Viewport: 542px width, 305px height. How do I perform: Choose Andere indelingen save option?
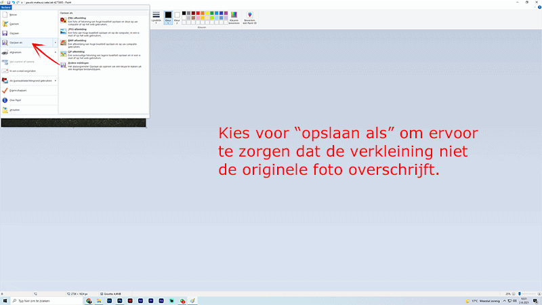104,66
